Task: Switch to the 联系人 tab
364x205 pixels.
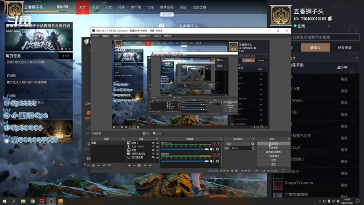Action: coord(315,48)
